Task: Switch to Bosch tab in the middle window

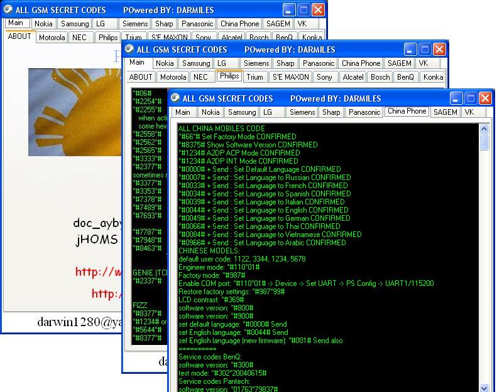Action: pos(380,77)
